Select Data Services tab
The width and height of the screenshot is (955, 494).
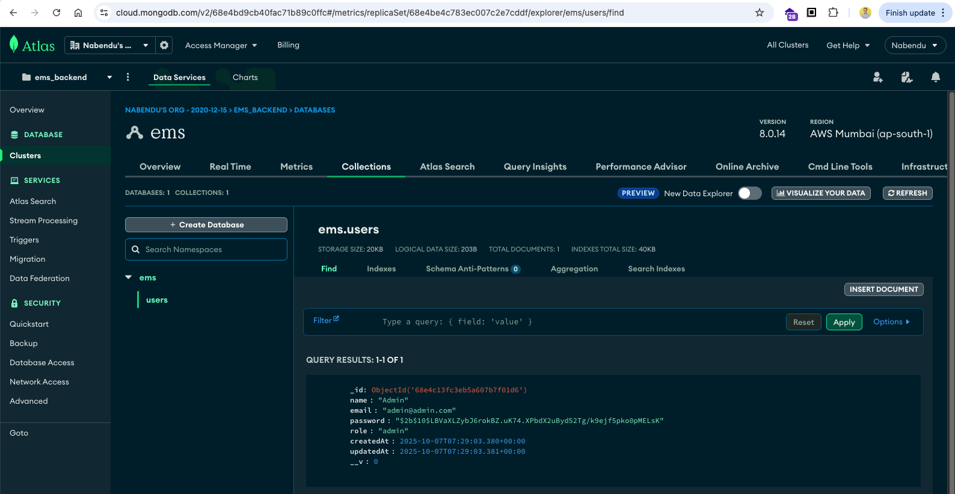179,77
